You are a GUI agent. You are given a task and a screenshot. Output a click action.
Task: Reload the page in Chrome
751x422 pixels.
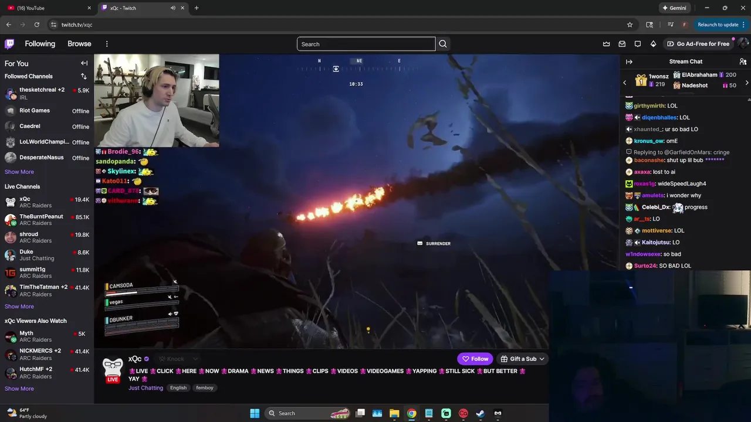[36, 25]
